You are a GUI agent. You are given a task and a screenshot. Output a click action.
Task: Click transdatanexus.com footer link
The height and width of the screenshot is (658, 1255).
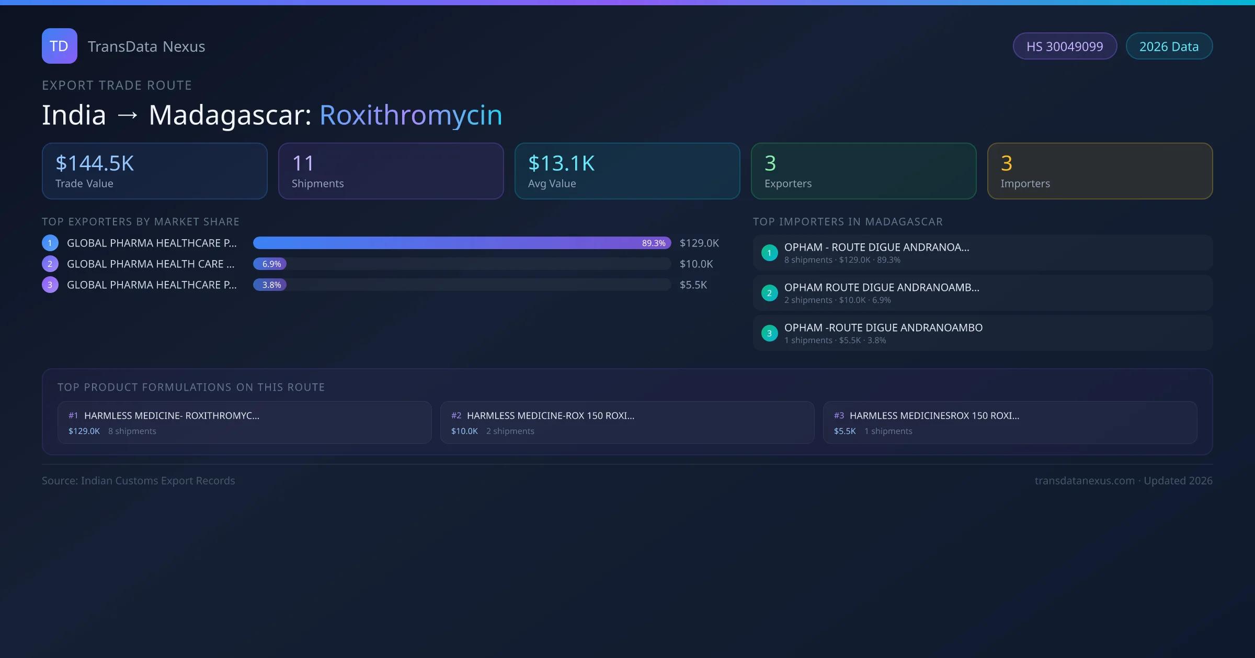coord(1084,480)
